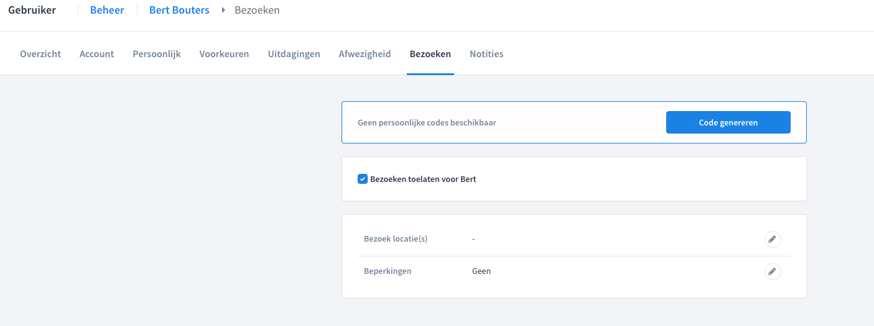Click Bezoeken at the breadcrumb end
874x326 pixels.
(x=257, y=10)
